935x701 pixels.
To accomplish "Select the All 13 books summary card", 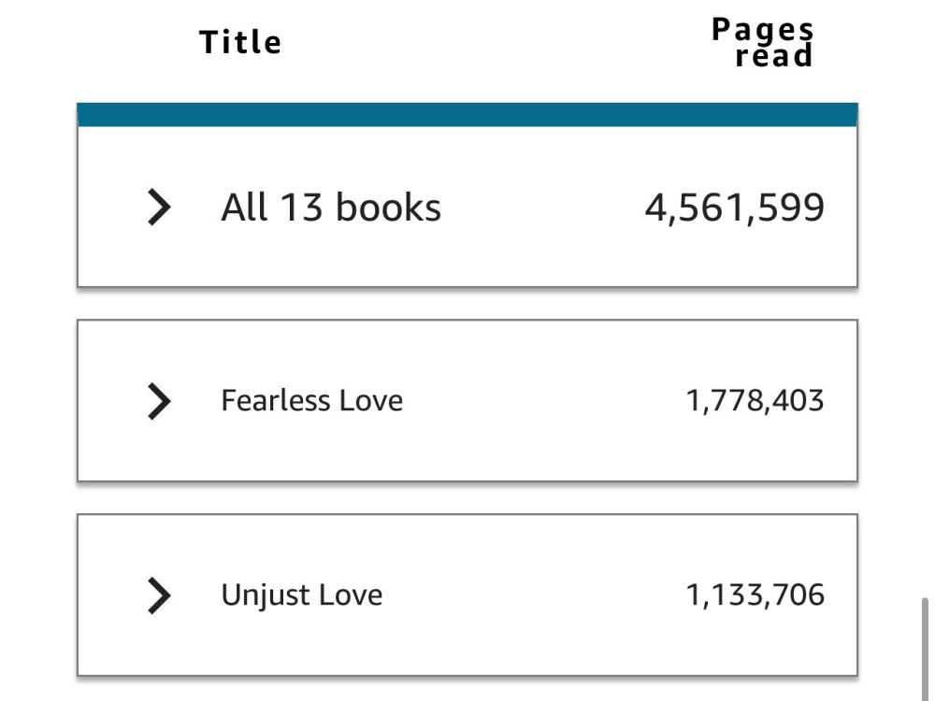I will [467, 195].
